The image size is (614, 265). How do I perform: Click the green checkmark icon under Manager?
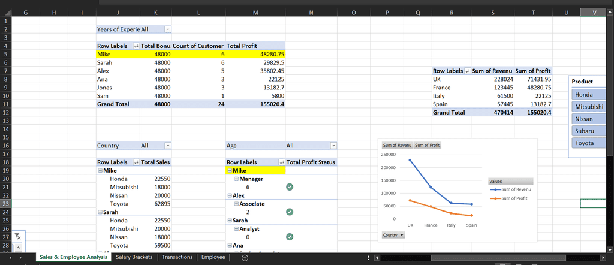pyautogui.click(x=290, y=187)
